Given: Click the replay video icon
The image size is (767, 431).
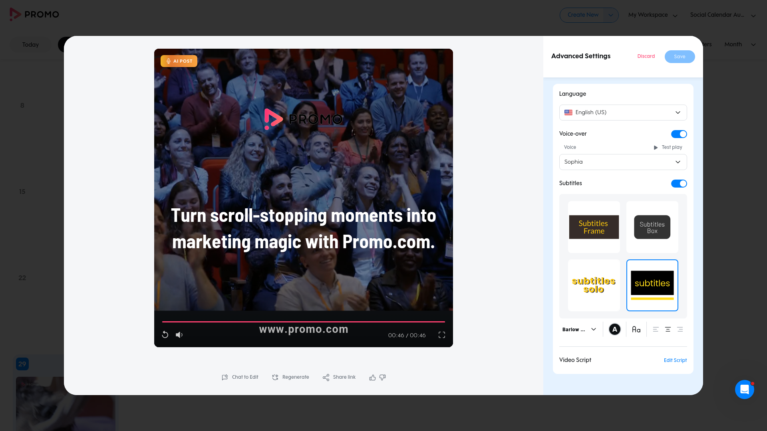Looking at the screenshot, I should [165, 335].
